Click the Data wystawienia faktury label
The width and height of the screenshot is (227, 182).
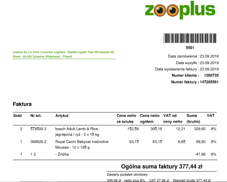pos(177,69)
